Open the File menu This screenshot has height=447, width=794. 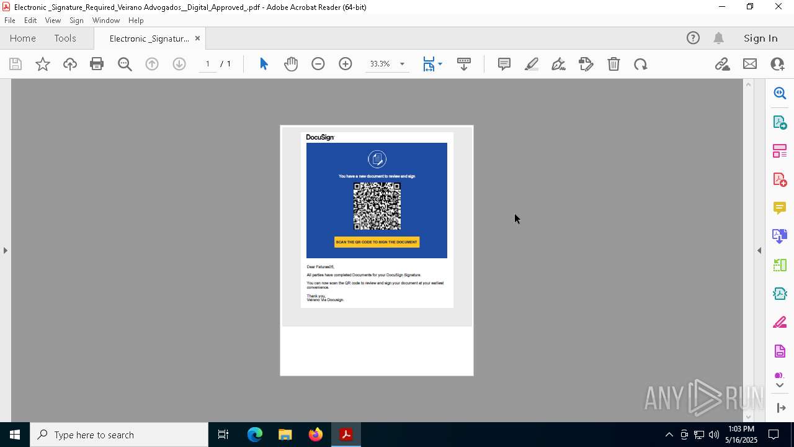10,20
